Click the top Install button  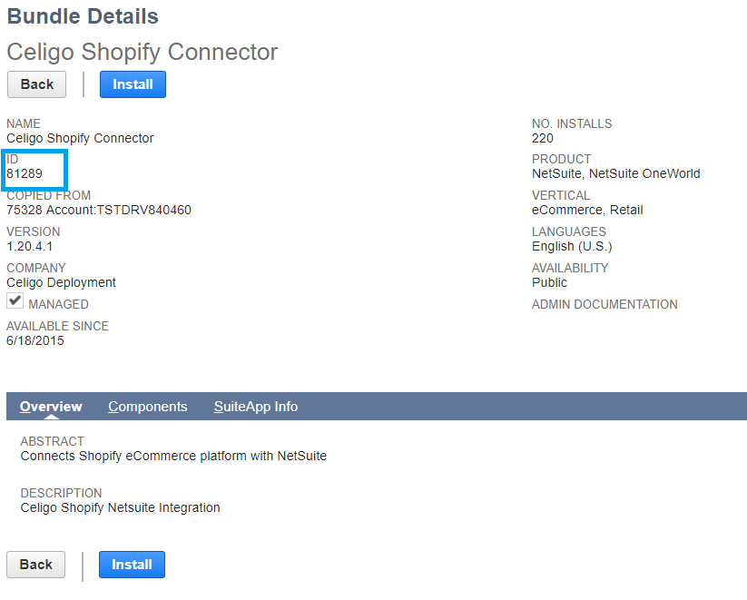133,84
